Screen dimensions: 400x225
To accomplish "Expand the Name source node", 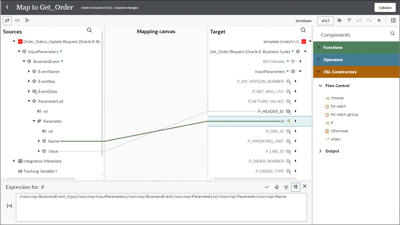I will [39, 141].
